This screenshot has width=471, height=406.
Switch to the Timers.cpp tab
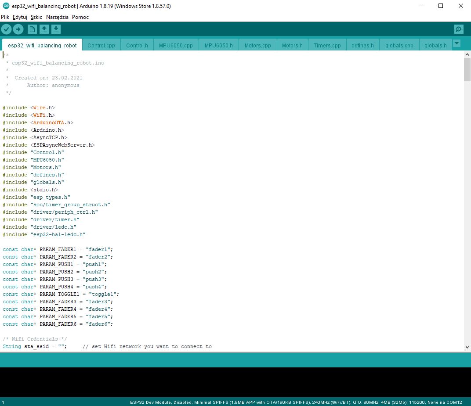tap(327, 45)
